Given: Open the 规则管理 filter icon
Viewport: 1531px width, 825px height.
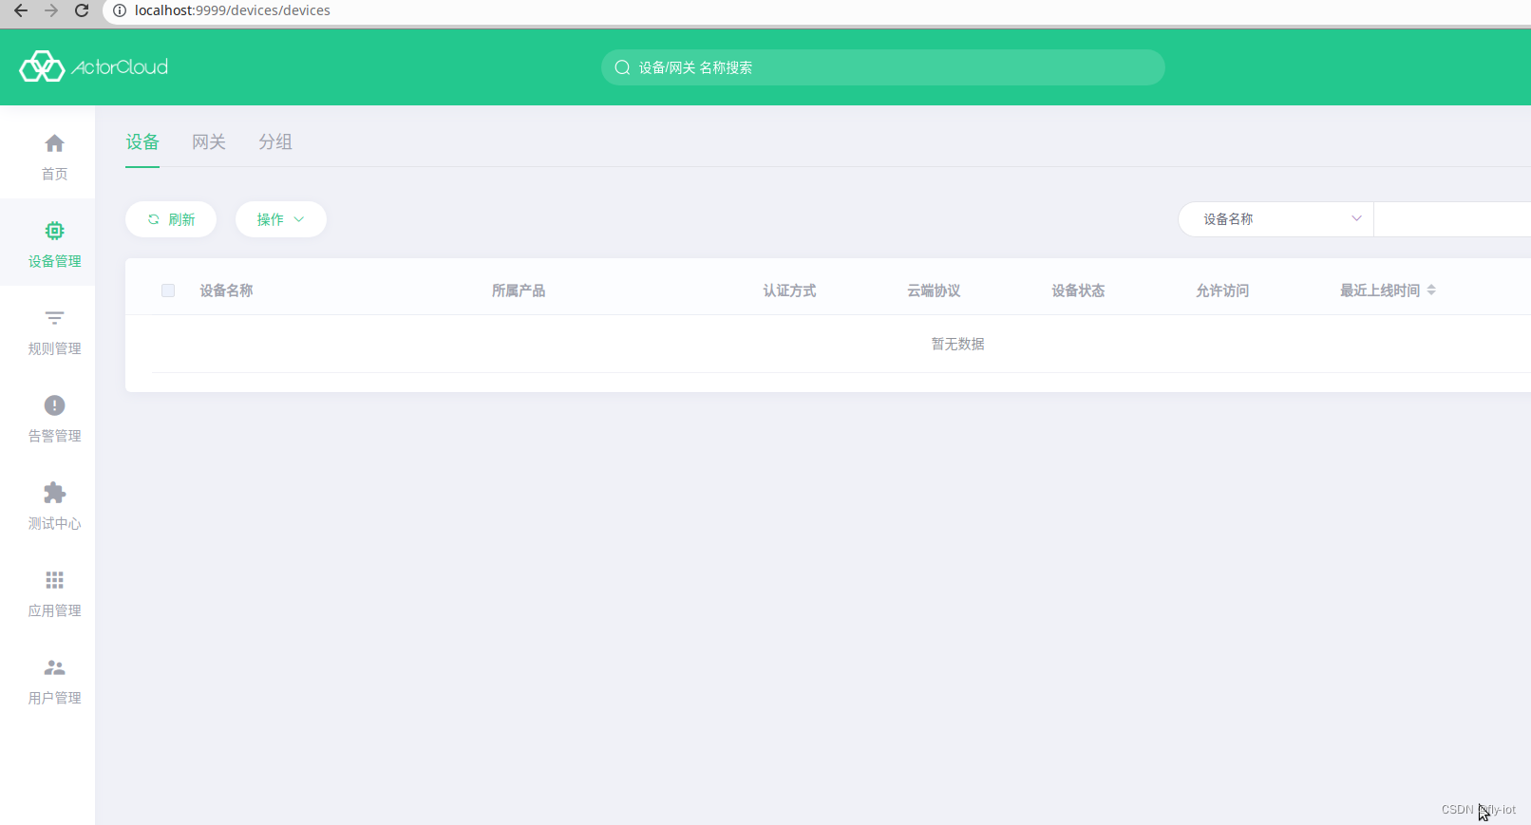Looking at the screenshot, I should 54,318.
